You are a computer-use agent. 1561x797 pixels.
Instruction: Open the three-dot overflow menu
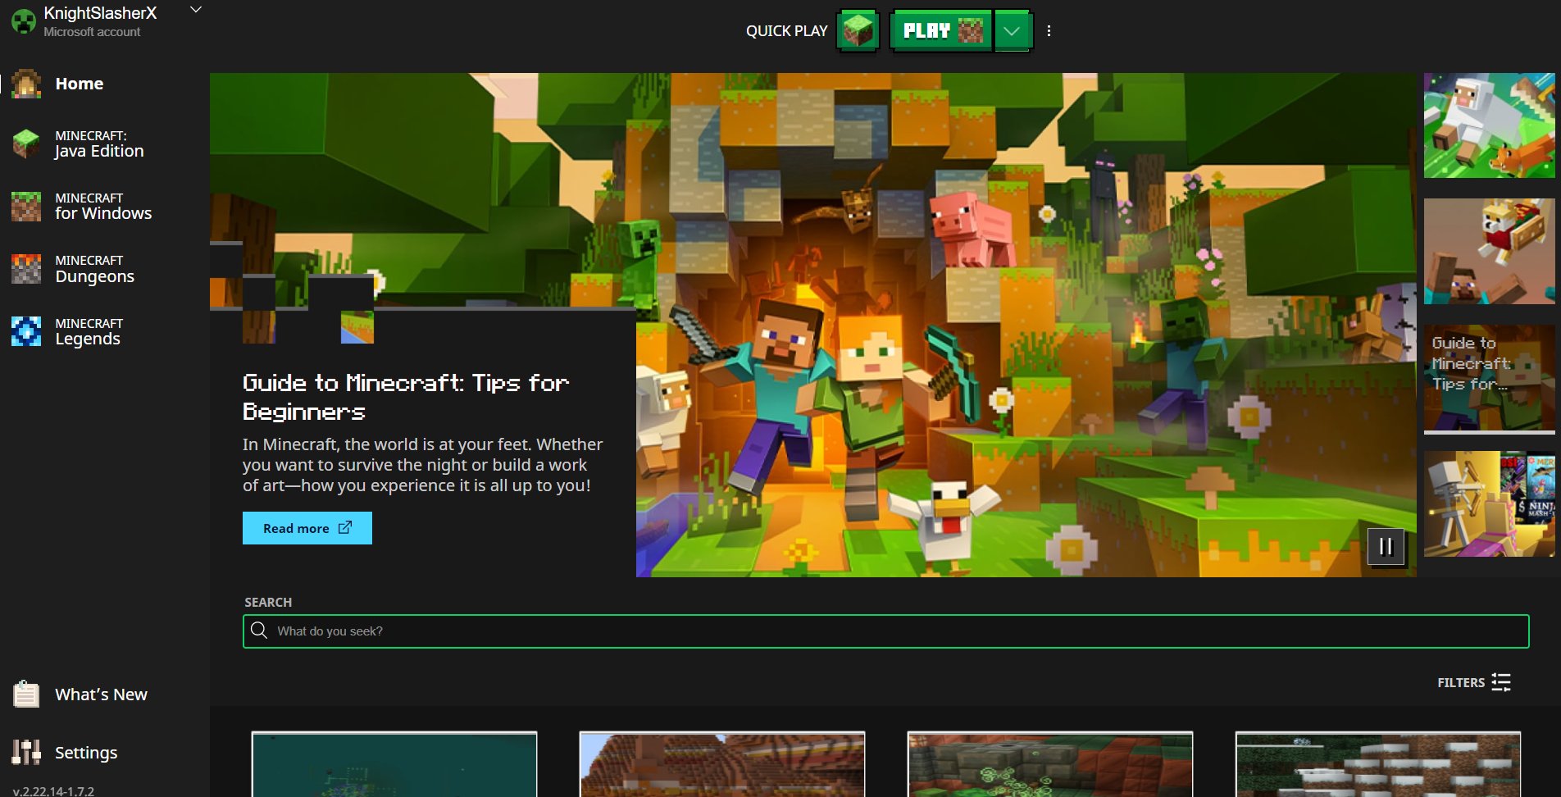pos(1049,30)
